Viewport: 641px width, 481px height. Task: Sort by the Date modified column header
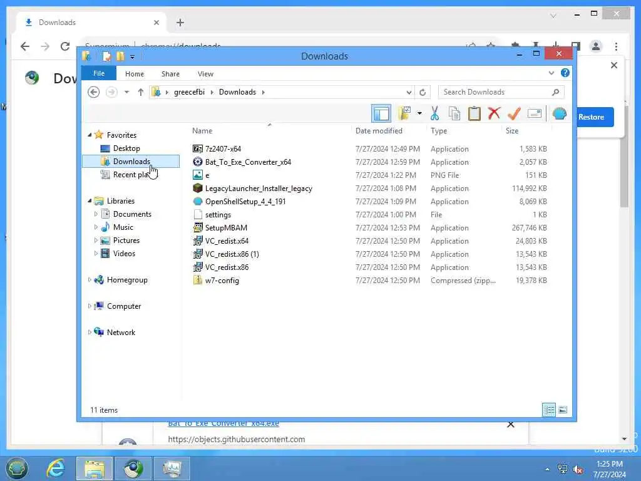[x=379, y=130]
